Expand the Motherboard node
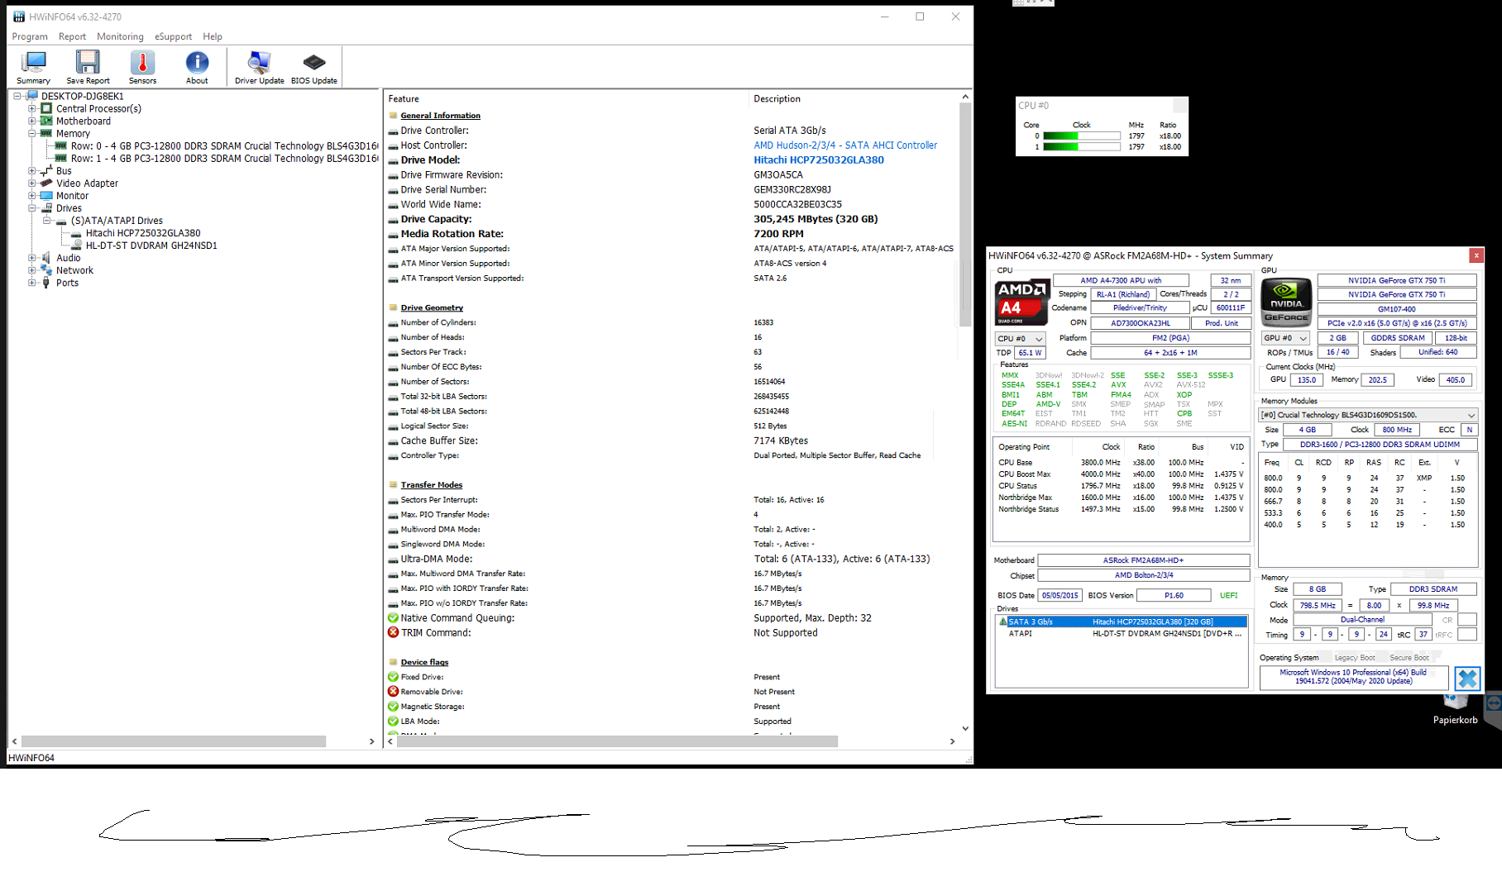Viewport: 1502px width, 886px height. [32, 121]
